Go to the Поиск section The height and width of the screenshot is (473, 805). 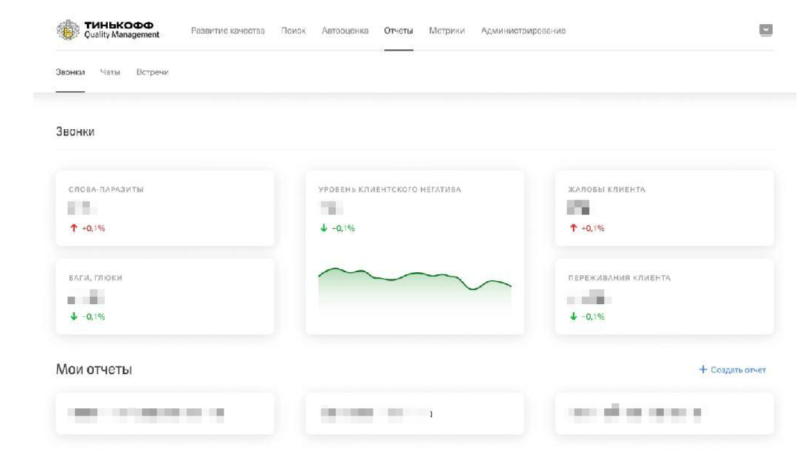(x=294, y=31)
